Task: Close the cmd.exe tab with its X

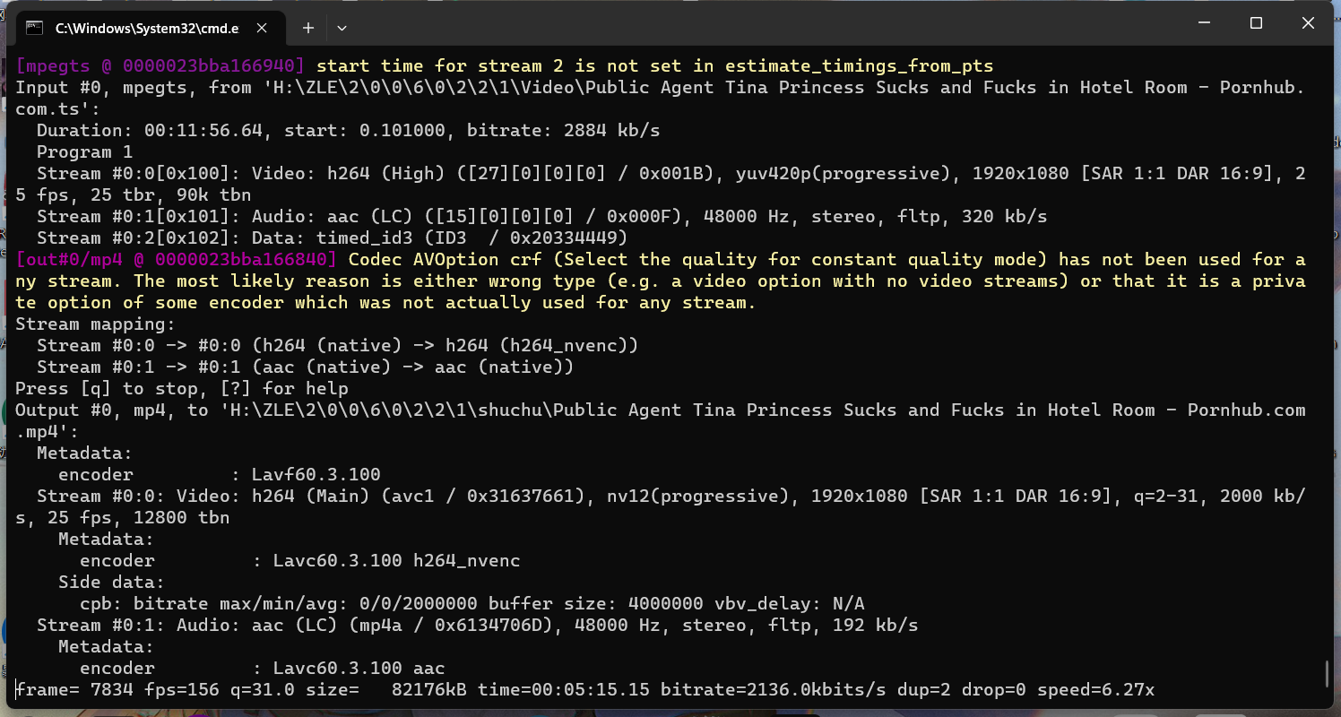Action: pos(261,28)
